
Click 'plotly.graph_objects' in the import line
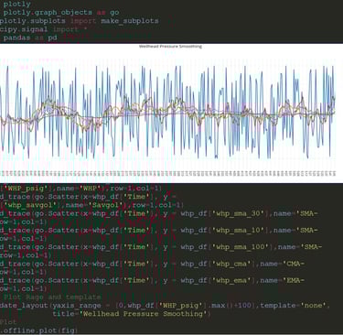pyautogui.click(x=48, y=13)
